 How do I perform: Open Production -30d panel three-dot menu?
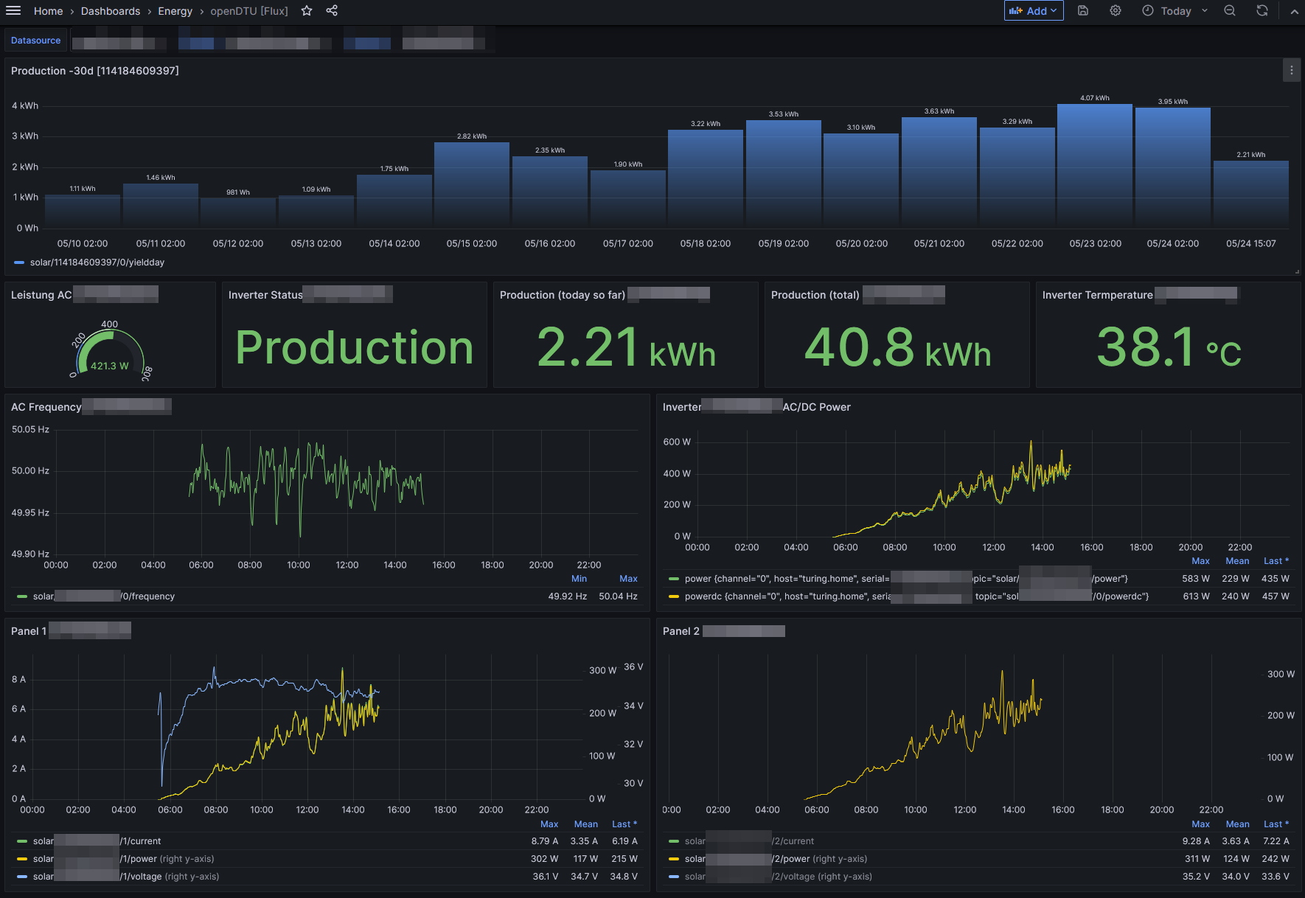pos(1291,71)
